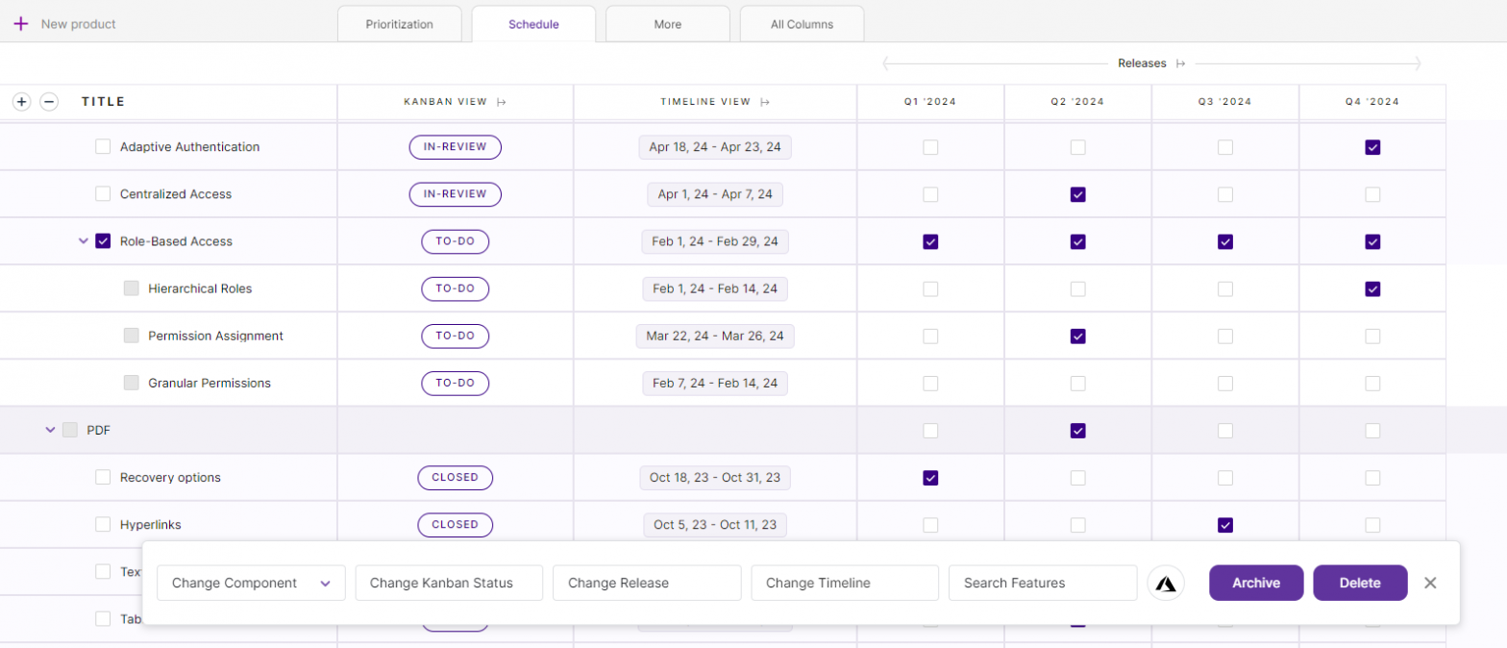This screenshot has width=1507, height=648.
Task: Select the Centralized Access row checkbox
Action: click(103, 194)
